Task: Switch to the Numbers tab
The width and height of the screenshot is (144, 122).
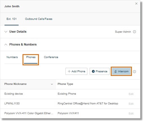Action: point(12,57)
